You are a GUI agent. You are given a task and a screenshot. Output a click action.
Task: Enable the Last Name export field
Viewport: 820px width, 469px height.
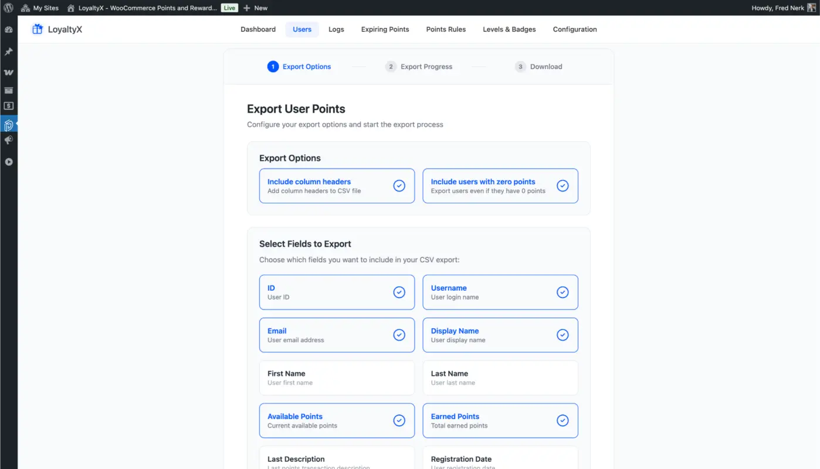pos(500,378)
